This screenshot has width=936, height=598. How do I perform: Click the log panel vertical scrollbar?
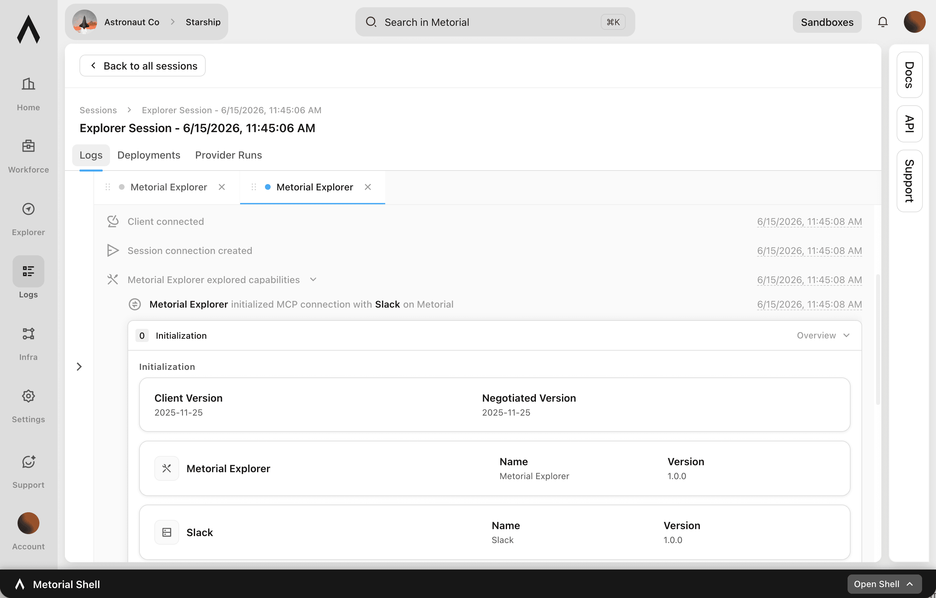coord(878,340)
